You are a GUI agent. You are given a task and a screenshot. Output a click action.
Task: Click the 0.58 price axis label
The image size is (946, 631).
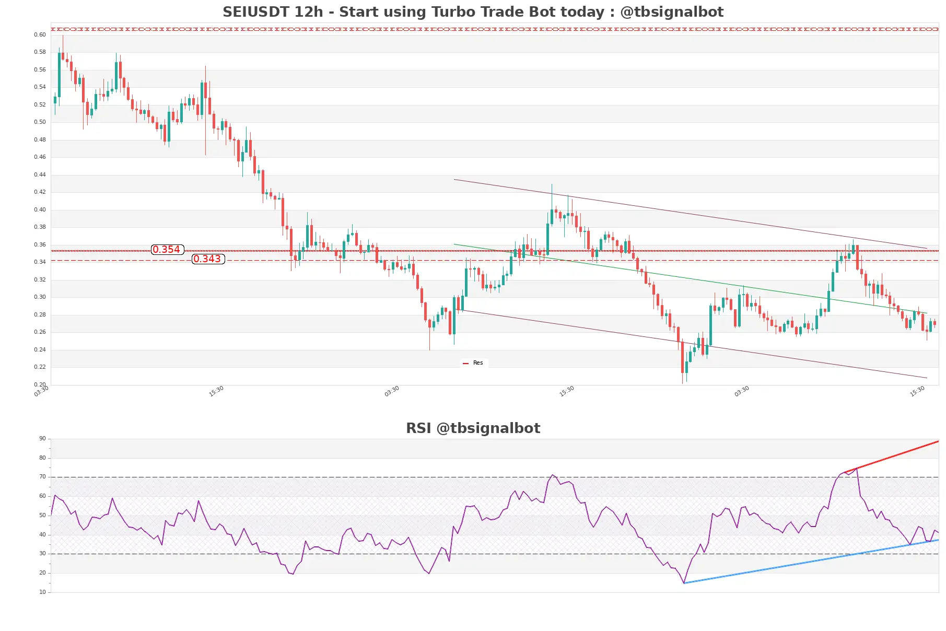tap(40, 52)
